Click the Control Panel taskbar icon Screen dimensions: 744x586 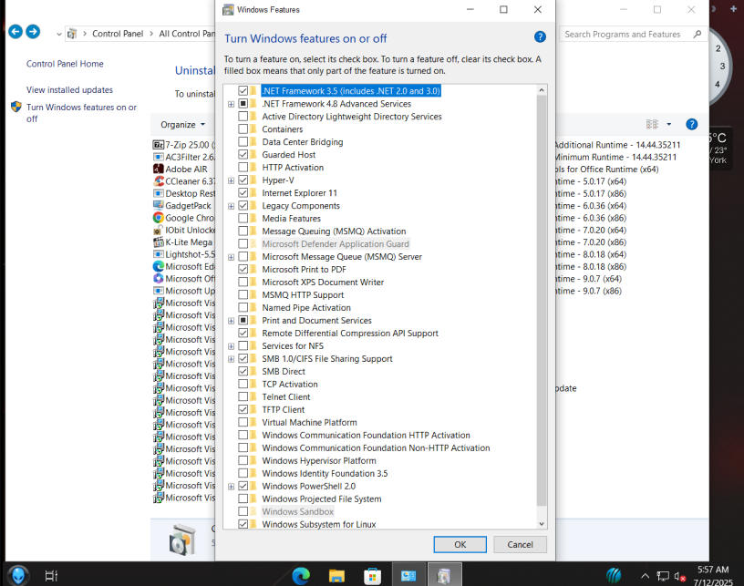point(408,576)
